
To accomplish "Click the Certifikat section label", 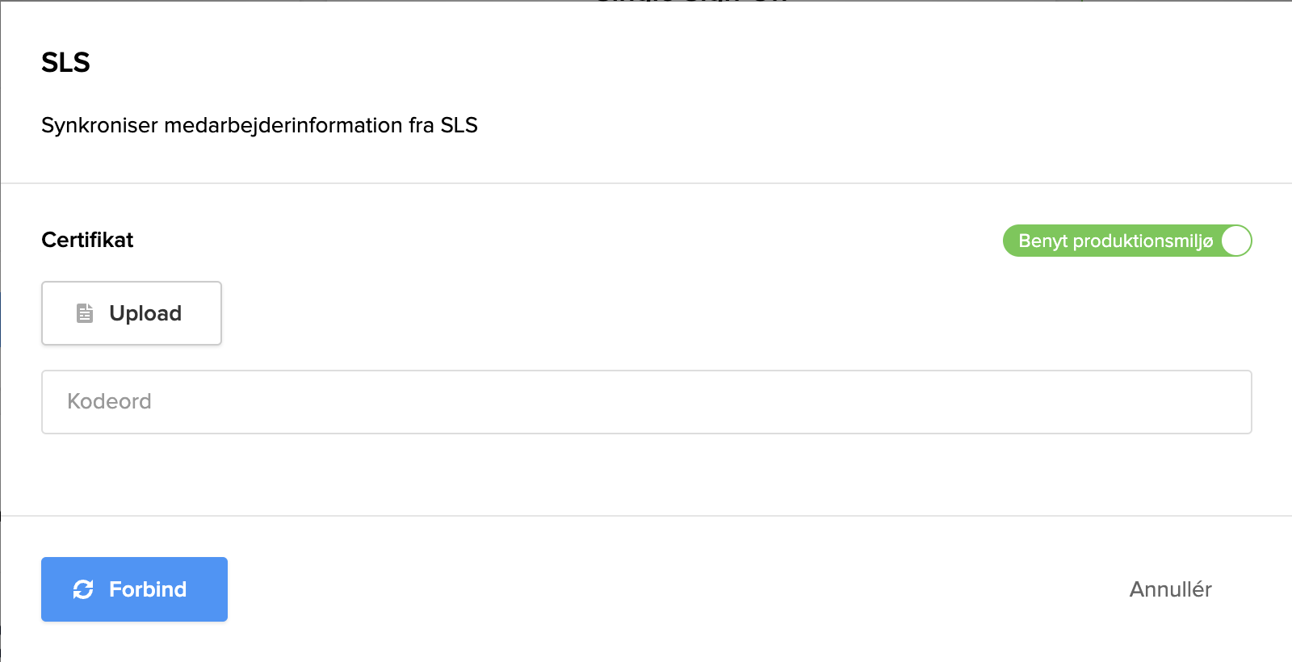I will (x=87, y=240).
